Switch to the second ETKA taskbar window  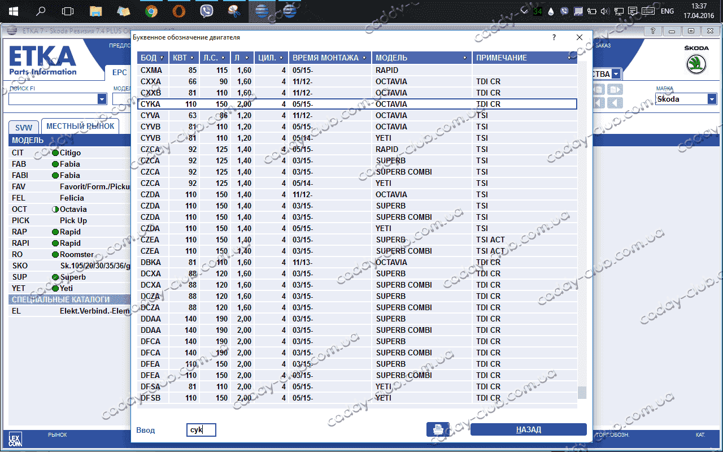pos(289,11)
